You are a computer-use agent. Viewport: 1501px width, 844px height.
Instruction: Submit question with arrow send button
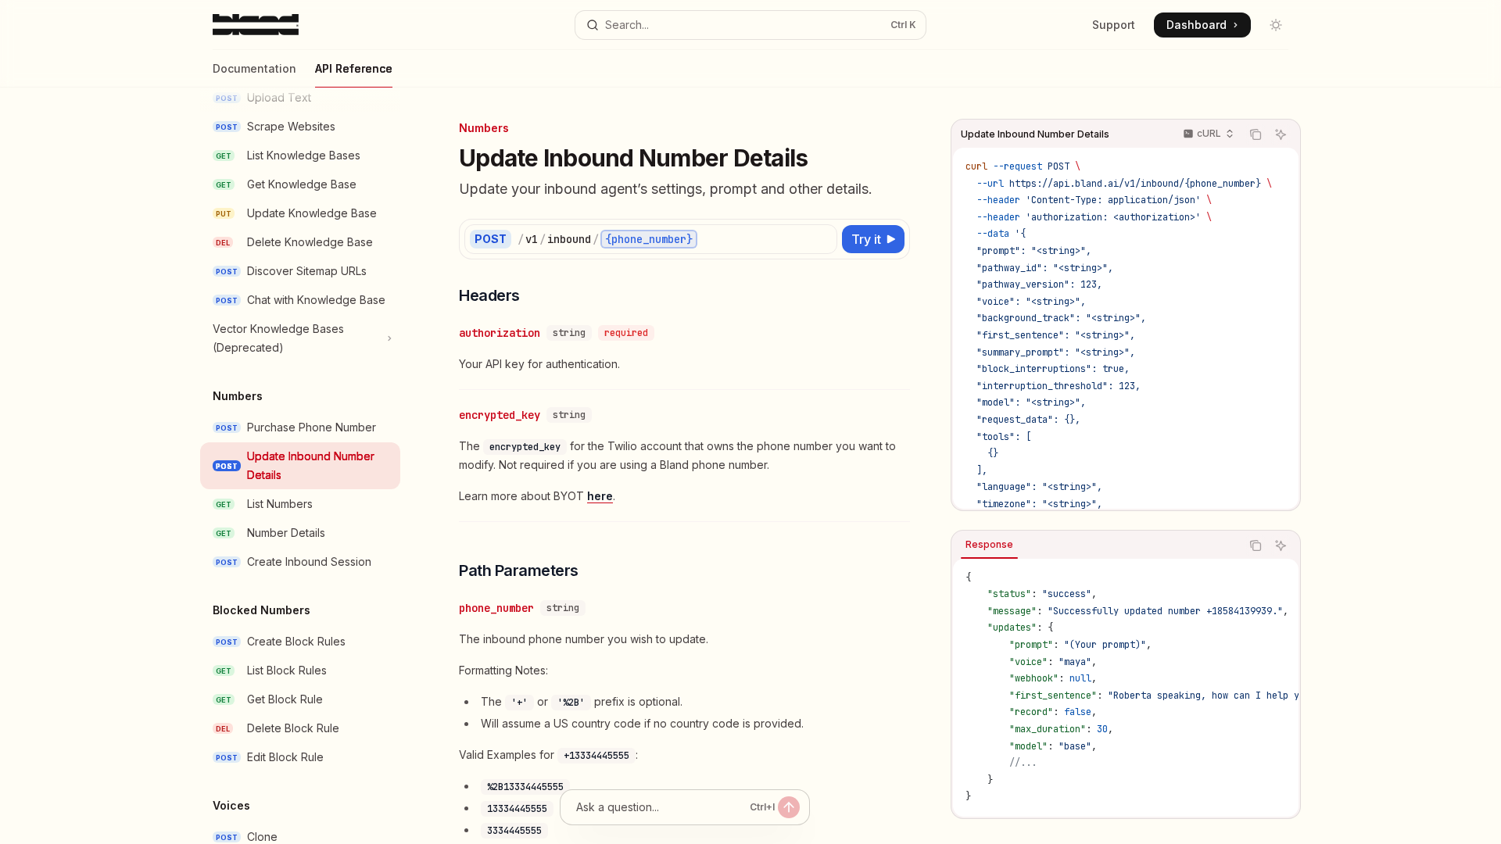pos(788,807)
